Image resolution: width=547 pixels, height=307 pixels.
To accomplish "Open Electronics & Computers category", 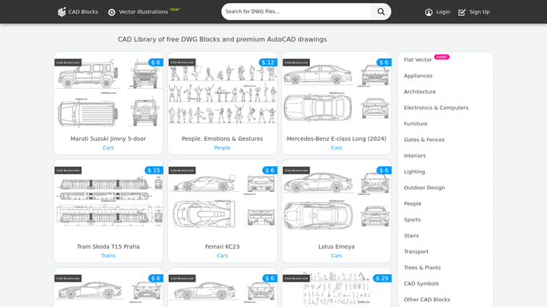I will [436, 108].
